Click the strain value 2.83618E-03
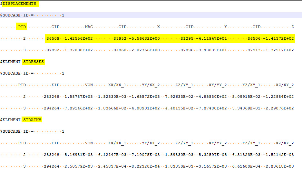 coord(279,166)
